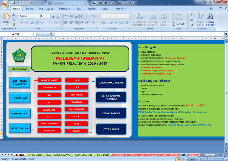Open the Review ribbon tab
The height and width of the screenshot is (161, 228).
(x=92, y=9)
